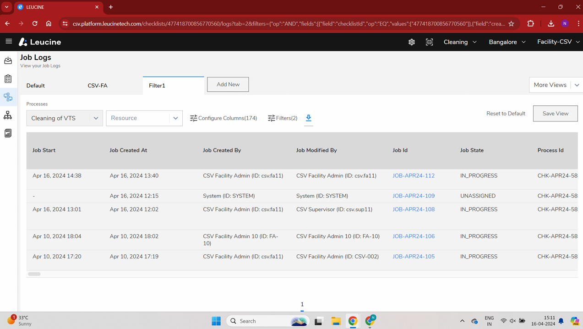Click the table's horizontal scrollbar thumb
This screenshot has height=329, width=583.
click(34, 274)
